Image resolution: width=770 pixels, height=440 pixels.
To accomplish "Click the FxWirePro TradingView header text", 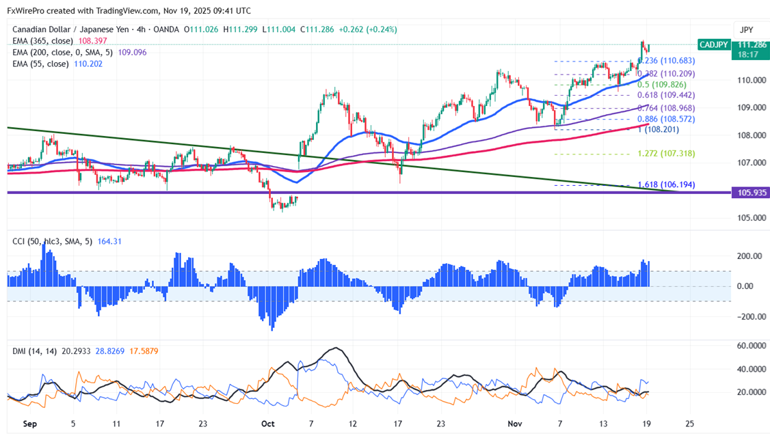I will (x=129, y=10).
